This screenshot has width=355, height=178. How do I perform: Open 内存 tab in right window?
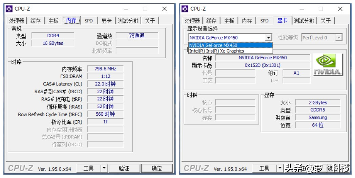[x=247, y=21]
